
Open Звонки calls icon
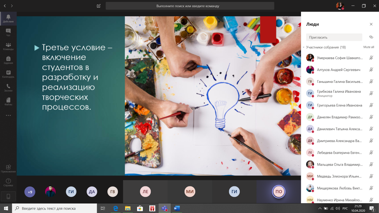[8, 88]
